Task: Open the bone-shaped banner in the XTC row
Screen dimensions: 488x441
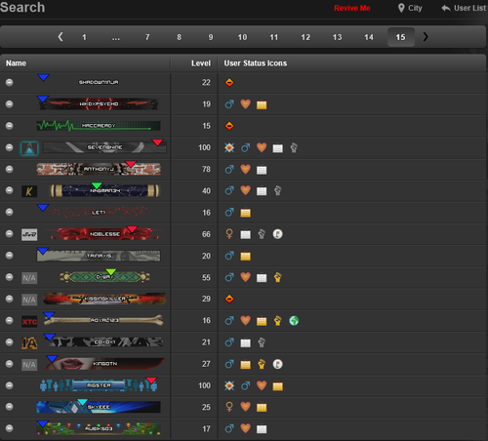Action: click(103, 320)
